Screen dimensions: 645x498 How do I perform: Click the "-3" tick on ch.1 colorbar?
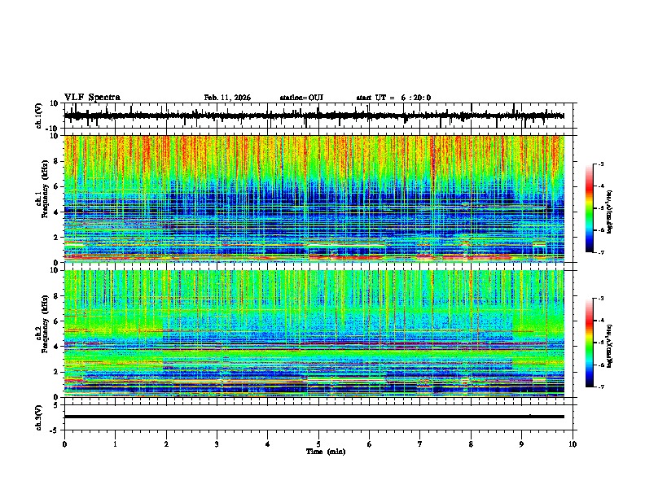tap(600, 164)
